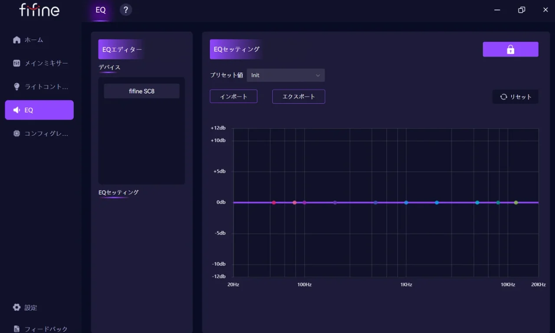Toggle the purple EQ lock button
Image resolution: width=555 pixels, height=333 pixels.
510,49
